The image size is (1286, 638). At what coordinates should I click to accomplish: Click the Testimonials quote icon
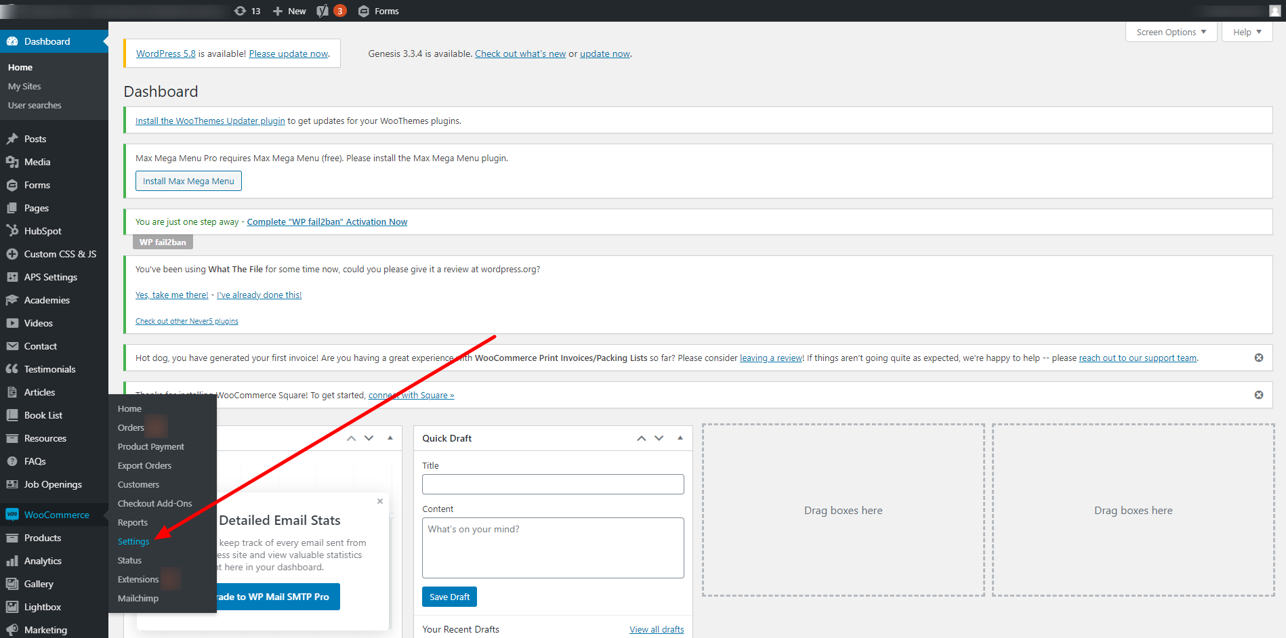point(12,369)
